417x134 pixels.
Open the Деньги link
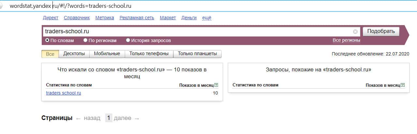(x=189, y=18)
